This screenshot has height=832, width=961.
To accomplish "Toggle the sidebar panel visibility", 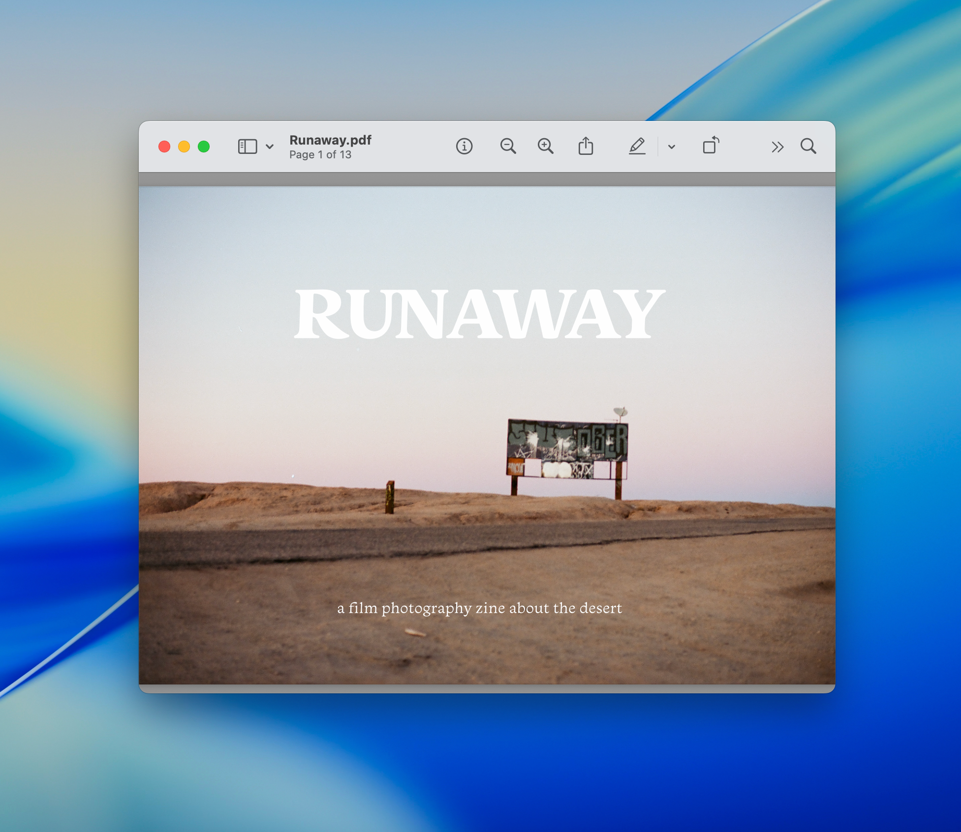I will tap(247, 146).
